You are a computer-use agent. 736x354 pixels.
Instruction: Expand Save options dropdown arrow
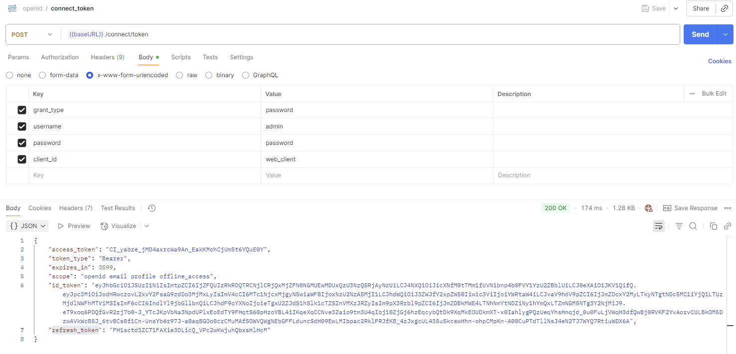[676, 8]
